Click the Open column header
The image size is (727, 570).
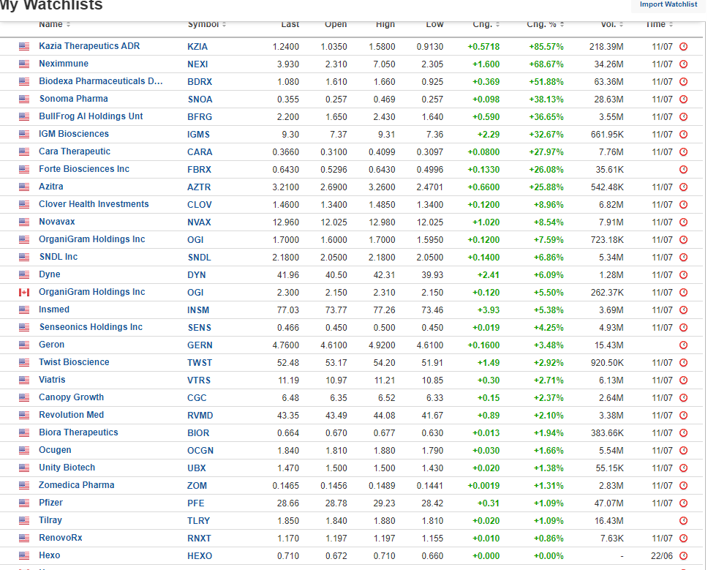click(336, 24)
